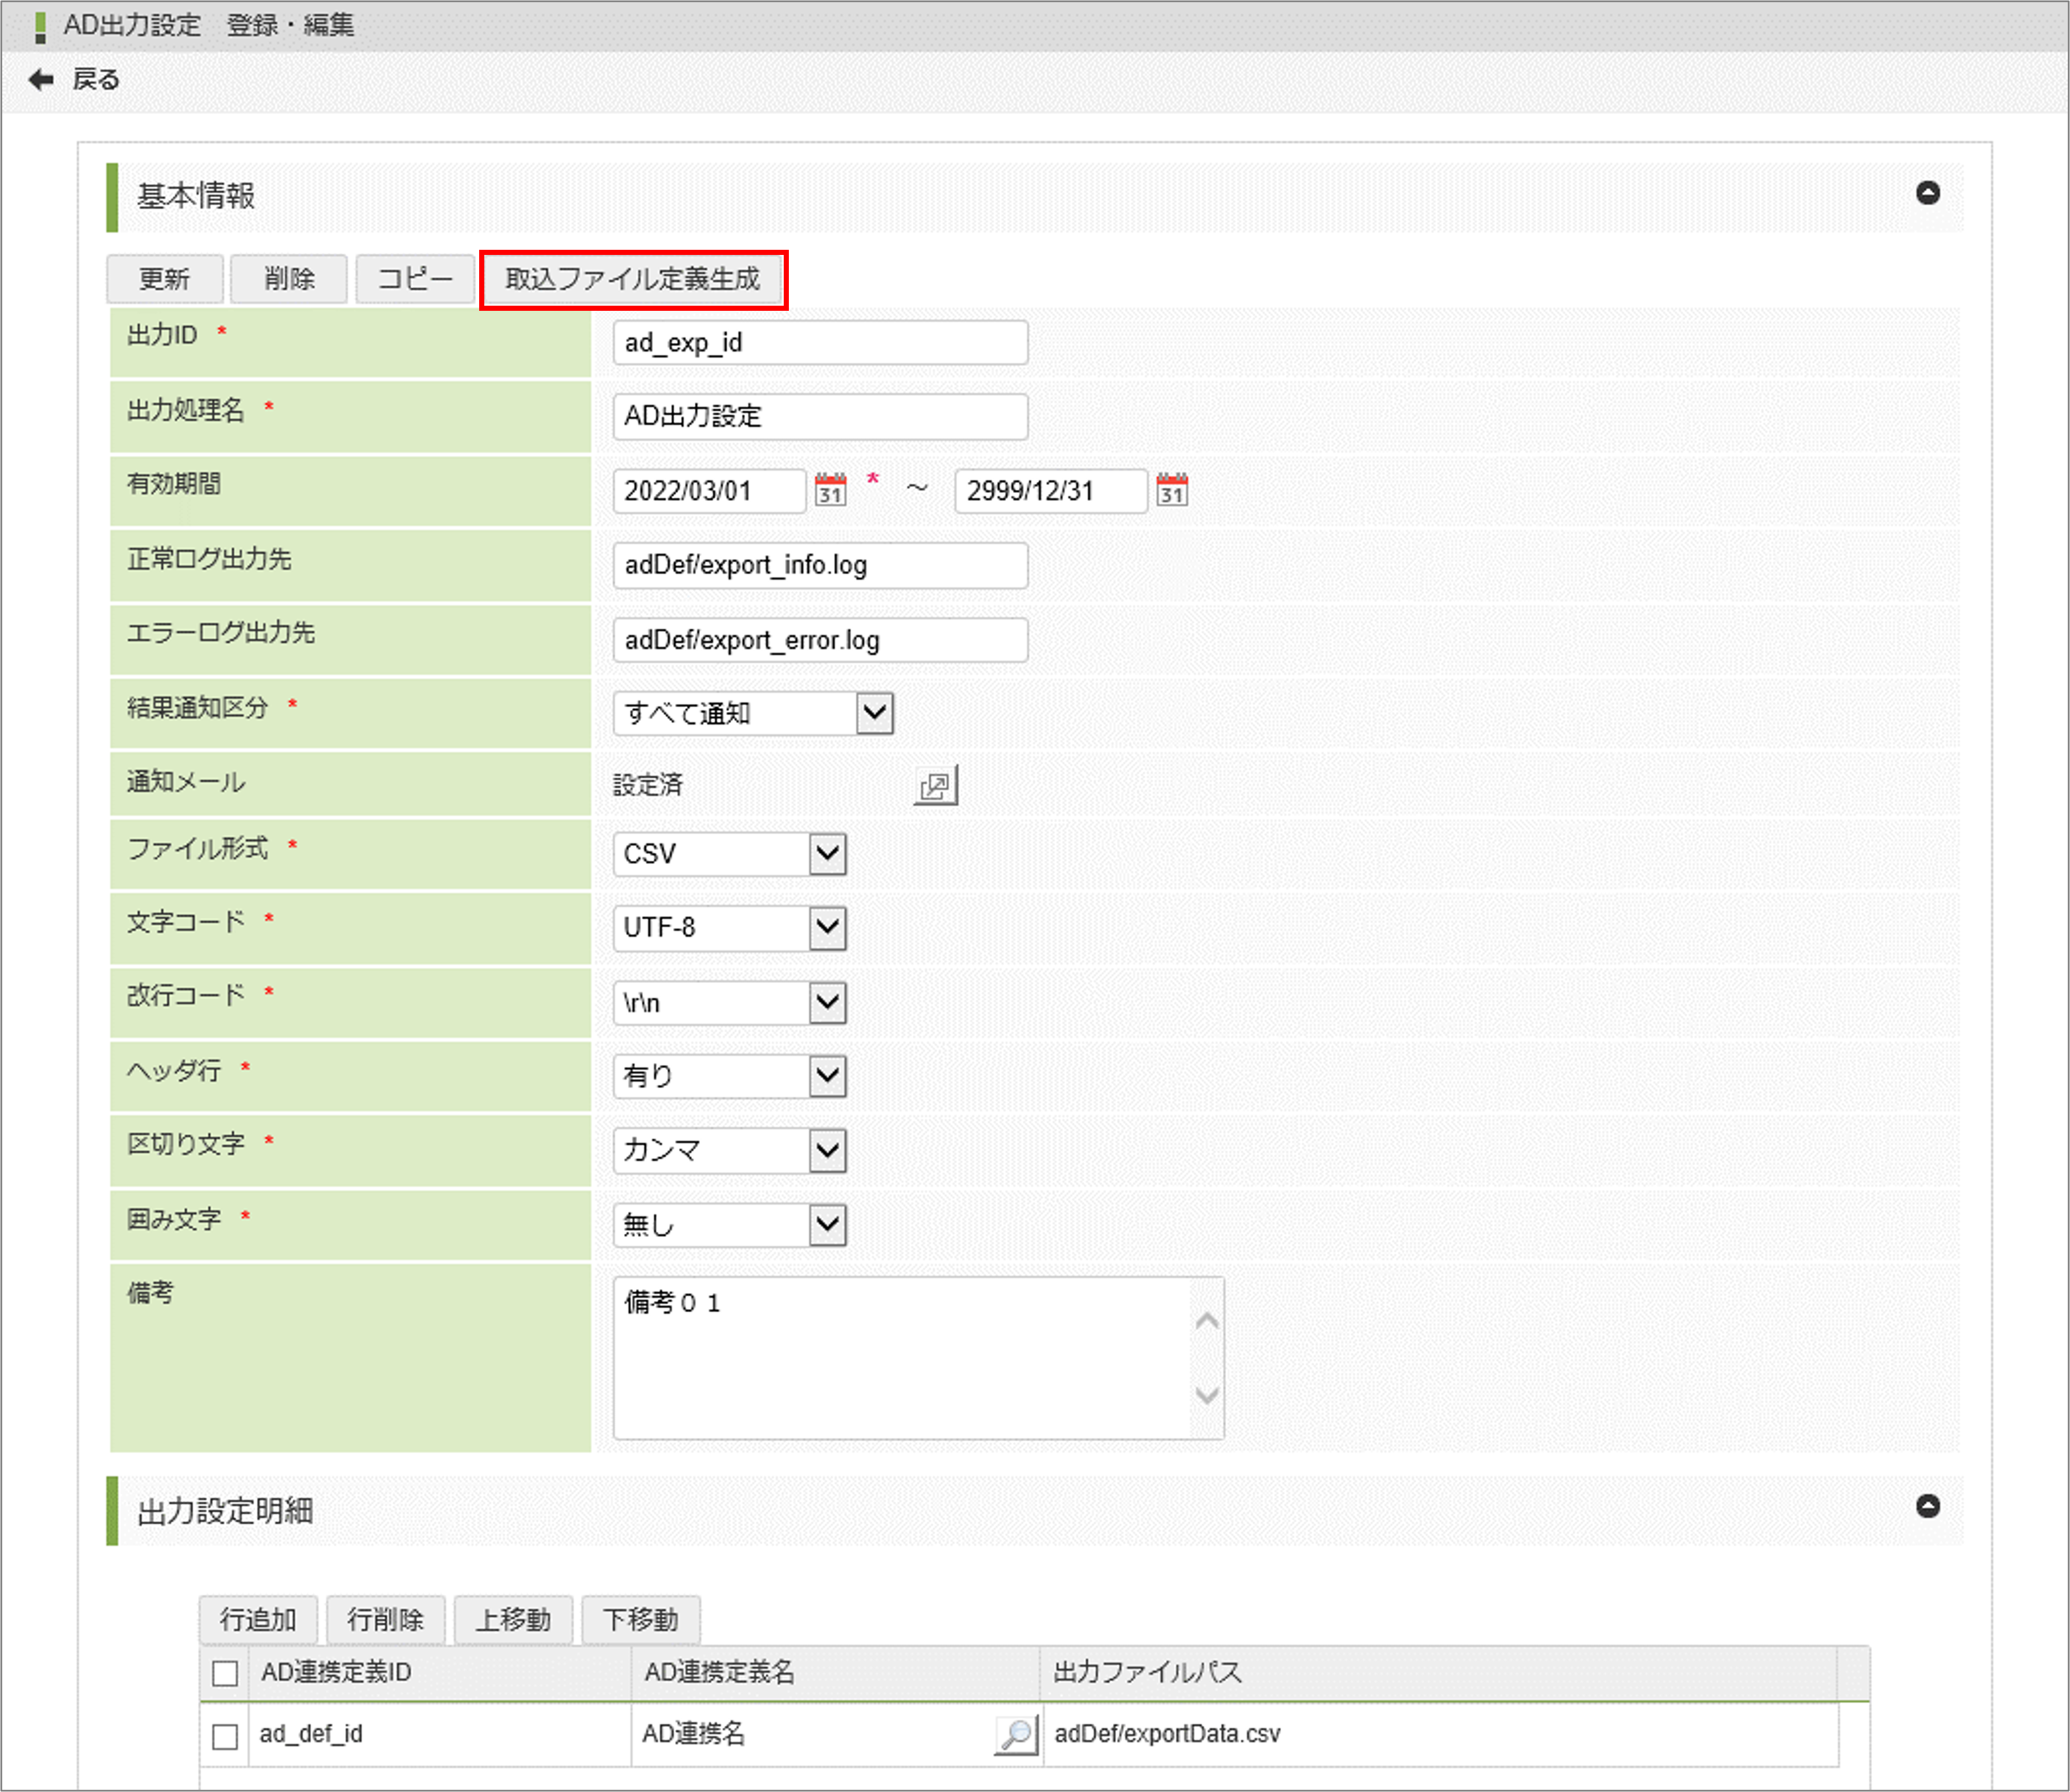Open the 結果通知区分 dropdown
Image resolution: width=2070 pixels, height=1792 pixels.
(753, 714)
